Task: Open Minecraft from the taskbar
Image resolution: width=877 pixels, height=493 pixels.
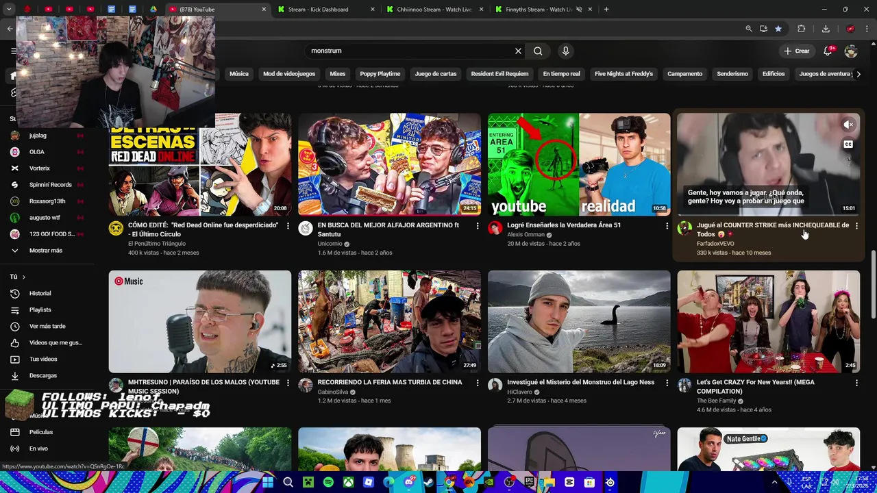Action: click(x=308, y=482)
